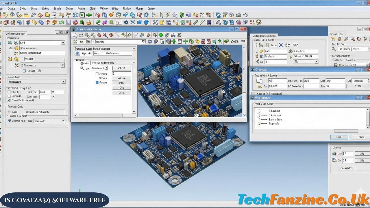Open the percentage dropdown in the right parameters panel

(306, 61)
